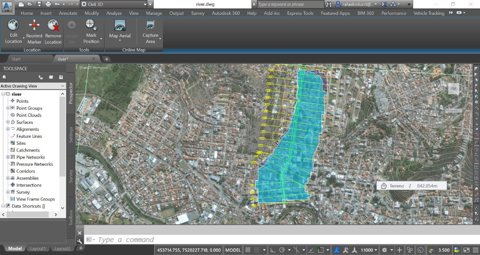Switch to the Annotate ribbon tab
The width and height of the screenshot is (480, 255).
(68, 13)
